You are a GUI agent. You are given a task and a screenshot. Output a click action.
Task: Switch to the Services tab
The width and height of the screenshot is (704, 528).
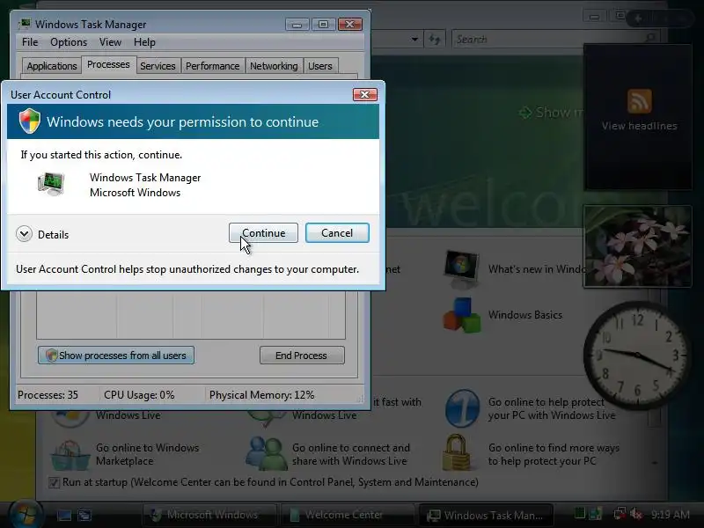(x=158, y=66)
